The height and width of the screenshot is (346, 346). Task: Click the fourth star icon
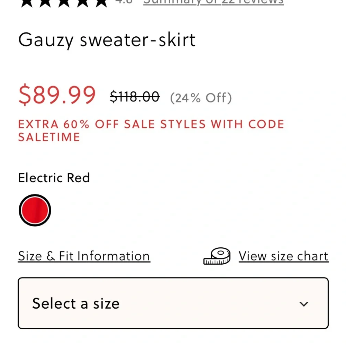(x=83, y=3)
